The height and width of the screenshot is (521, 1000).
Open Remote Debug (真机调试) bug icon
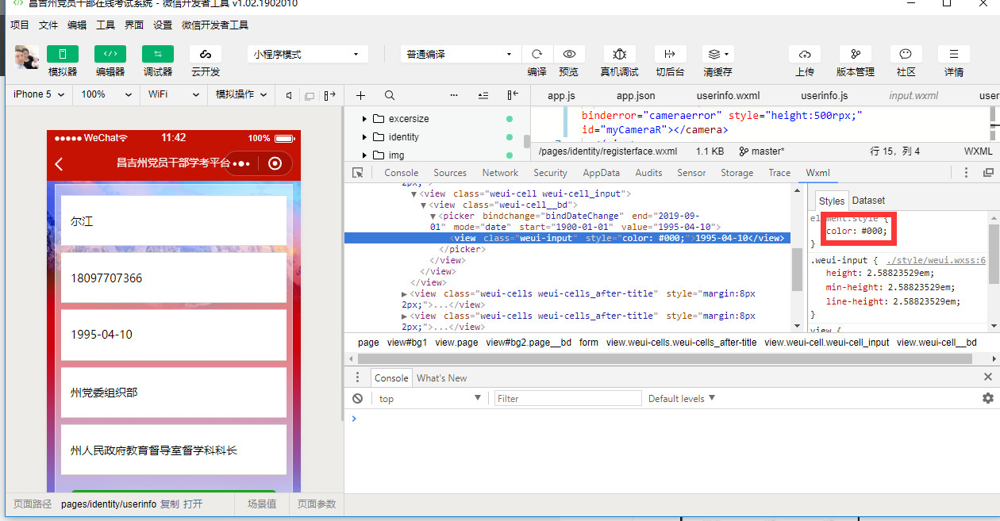click(x=620, y=54)
